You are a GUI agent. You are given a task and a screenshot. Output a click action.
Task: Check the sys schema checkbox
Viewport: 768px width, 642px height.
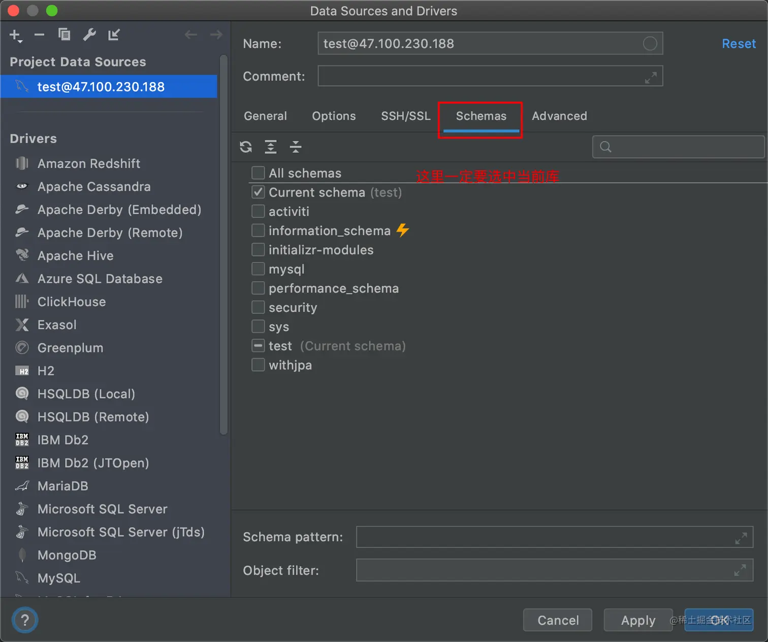258,327
